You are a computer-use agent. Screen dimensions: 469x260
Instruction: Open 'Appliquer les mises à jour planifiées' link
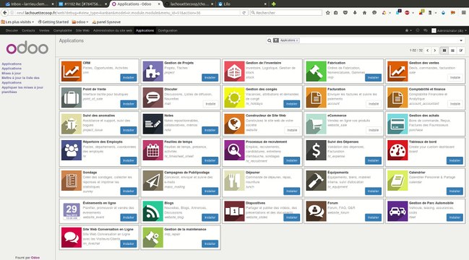point(22,90)
